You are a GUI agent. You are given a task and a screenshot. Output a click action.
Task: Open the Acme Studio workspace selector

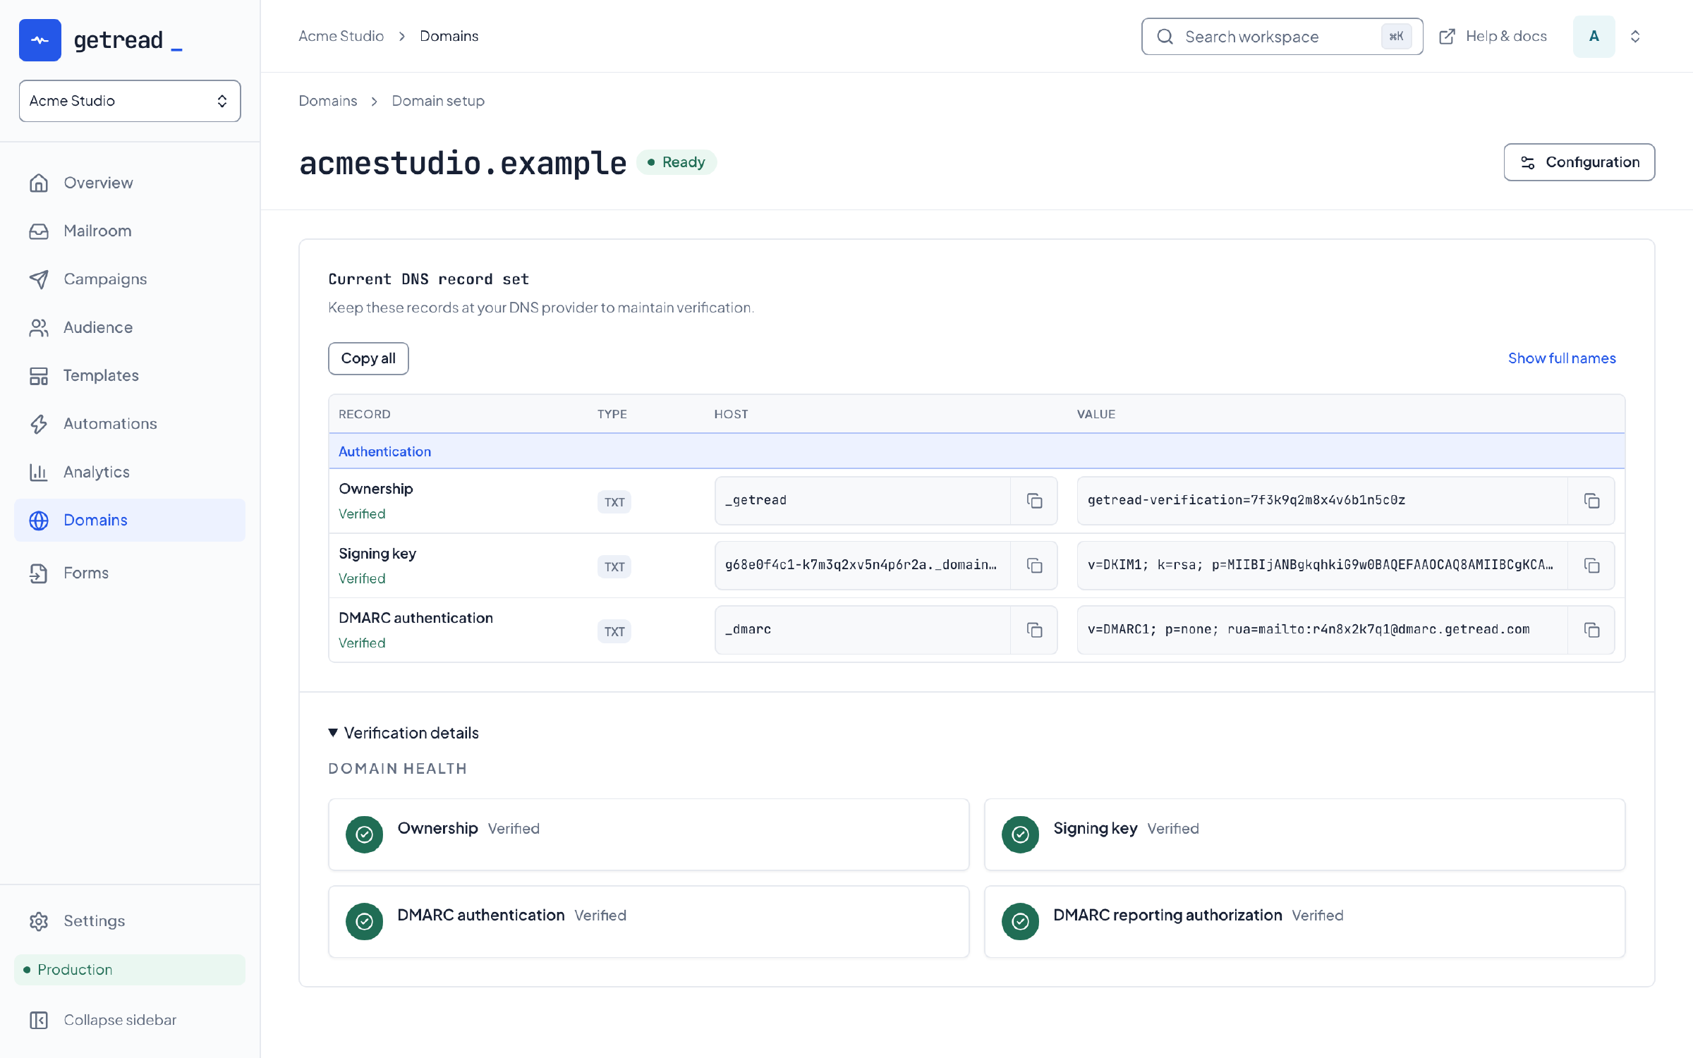pos(130,101)
